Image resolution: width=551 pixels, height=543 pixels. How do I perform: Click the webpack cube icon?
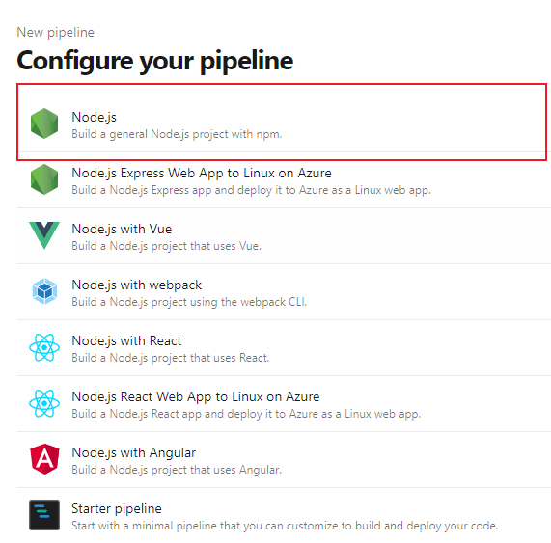[44, 291]
